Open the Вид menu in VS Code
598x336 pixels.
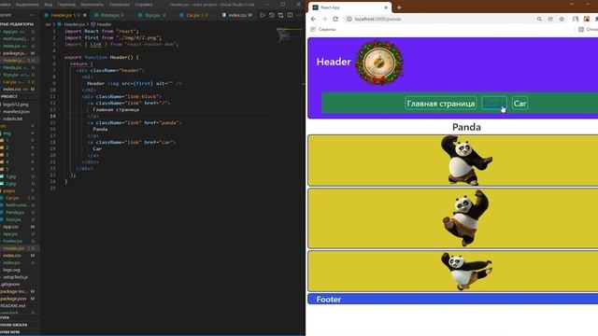49,5
